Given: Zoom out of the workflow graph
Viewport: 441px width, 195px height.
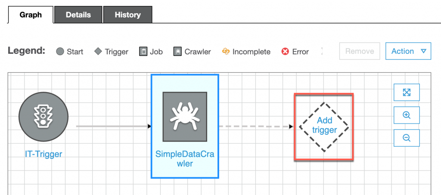Looking at the screenshot, I should click(407, 138).
